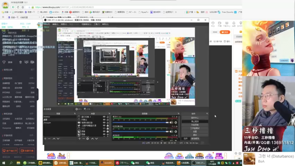The image size is (295, 166).
Task: Toggle visibility eye of first 图像 source
Action: [104, 131]
